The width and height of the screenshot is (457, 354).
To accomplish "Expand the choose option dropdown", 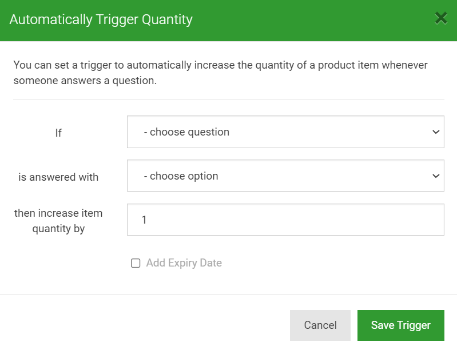I will [x=285, y=176].
